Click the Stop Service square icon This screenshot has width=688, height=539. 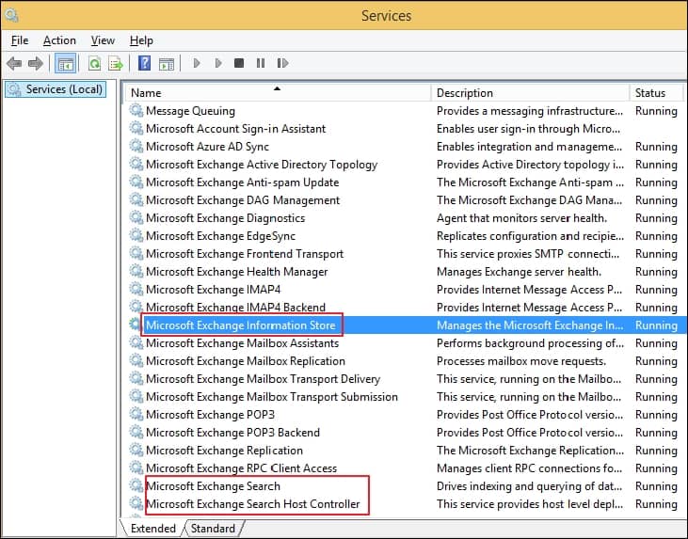tap(239, 63)
